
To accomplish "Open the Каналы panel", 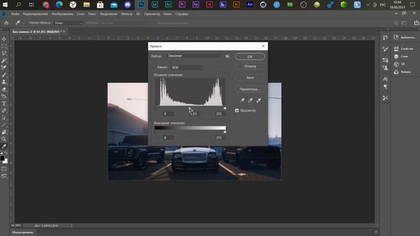I will point(402,72).
